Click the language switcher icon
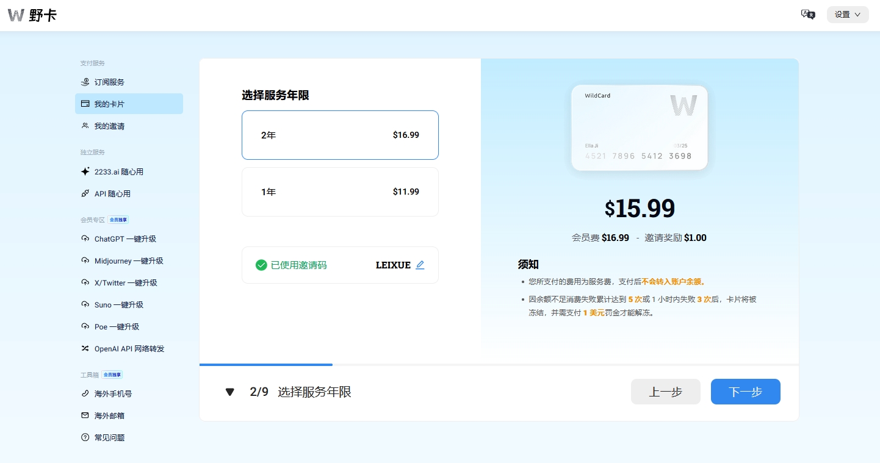The image size is (880, 463). (807, 14)
